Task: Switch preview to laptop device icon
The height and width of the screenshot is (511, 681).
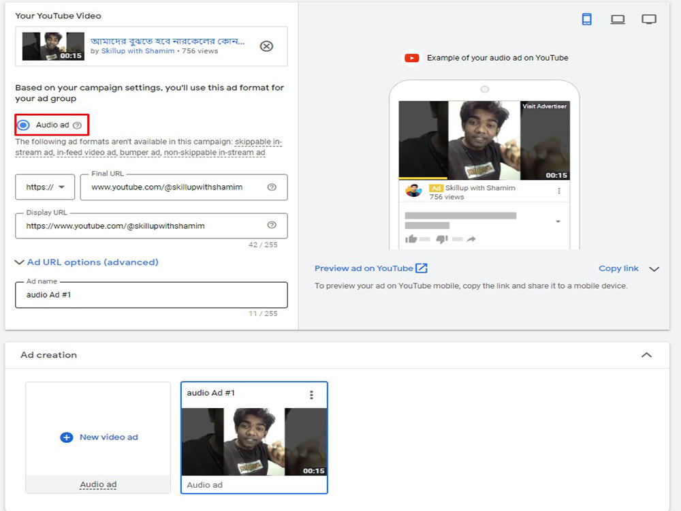Action: point(617,19)
